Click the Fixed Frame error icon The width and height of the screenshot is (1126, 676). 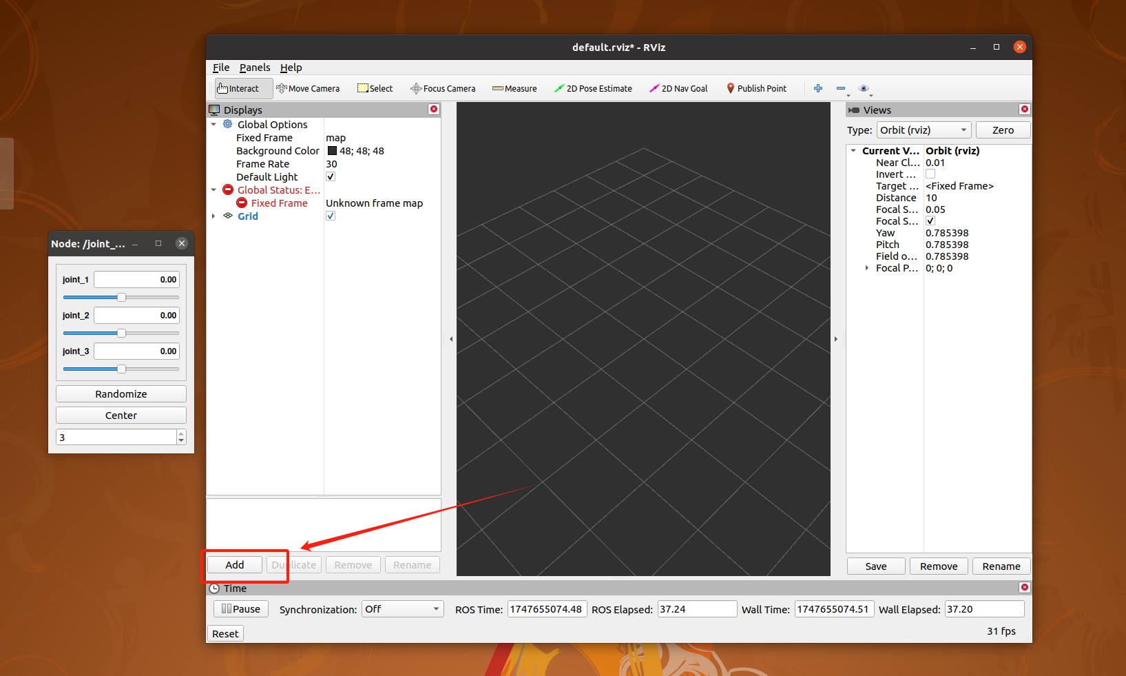point(242,203)
